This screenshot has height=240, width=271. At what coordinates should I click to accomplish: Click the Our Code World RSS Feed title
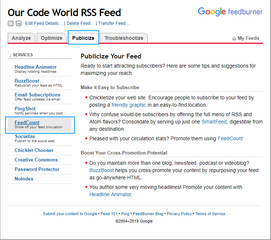point(64,12)
